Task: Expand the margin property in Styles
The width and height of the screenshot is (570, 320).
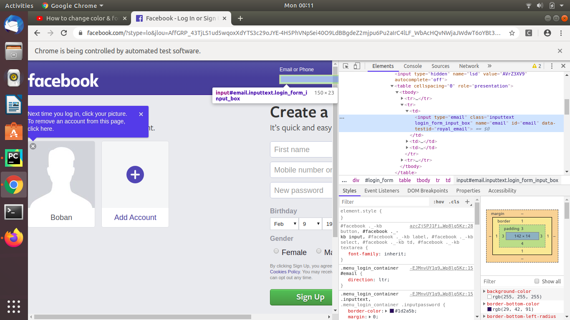Action: (370, 317)
